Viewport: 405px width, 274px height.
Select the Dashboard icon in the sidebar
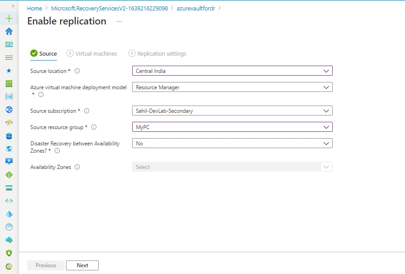click(9, 44)
